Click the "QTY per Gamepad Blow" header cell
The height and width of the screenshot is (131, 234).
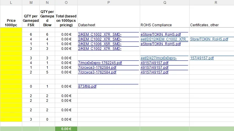tap(47, 16)
